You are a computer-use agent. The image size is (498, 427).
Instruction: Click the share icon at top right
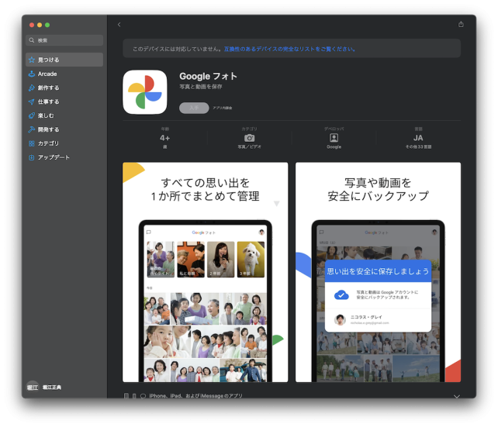[461, 25]
